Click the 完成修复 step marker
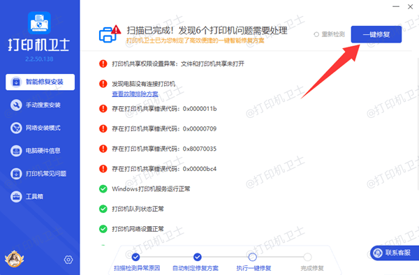The width and height of the screenshot is (419, 275). [307, 257]
